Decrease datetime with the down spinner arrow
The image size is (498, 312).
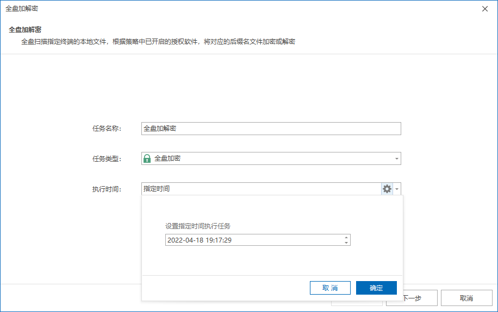click(346, 243)
